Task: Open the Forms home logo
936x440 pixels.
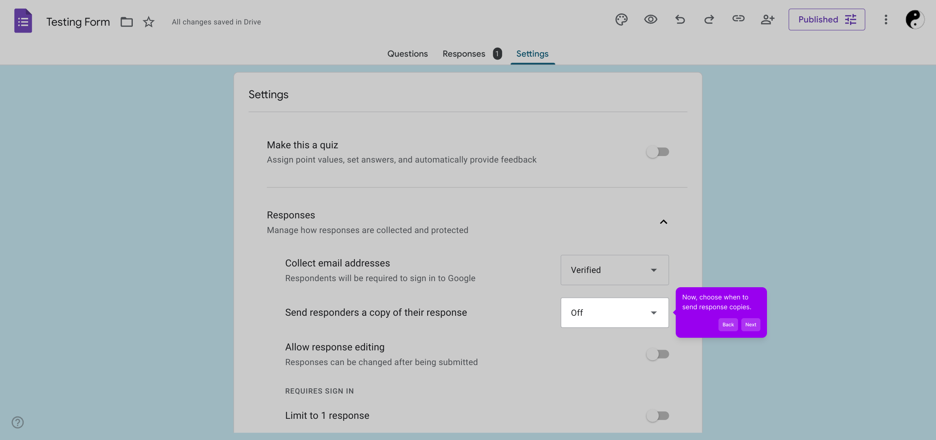Action: 23,21
